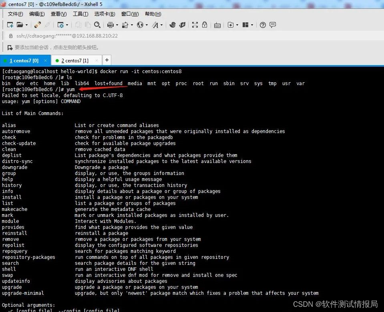
Task: Open the 窗口(W) menu
Action: coord(130,14)
